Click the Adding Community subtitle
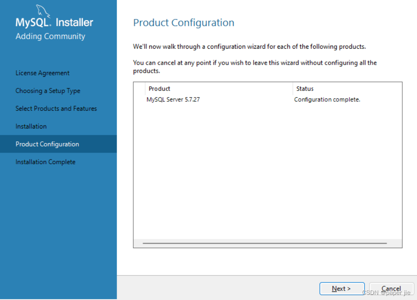417x300 pixels. [50, 36]
